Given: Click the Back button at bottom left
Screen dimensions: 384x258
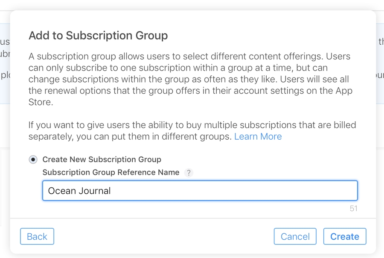Looking at the screenshot, I should (x=37, y=236).
